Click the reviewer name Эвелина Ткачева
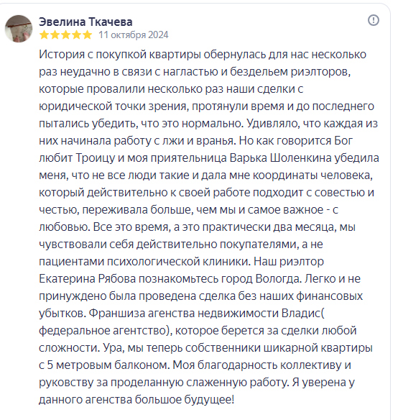 [85, 22]
